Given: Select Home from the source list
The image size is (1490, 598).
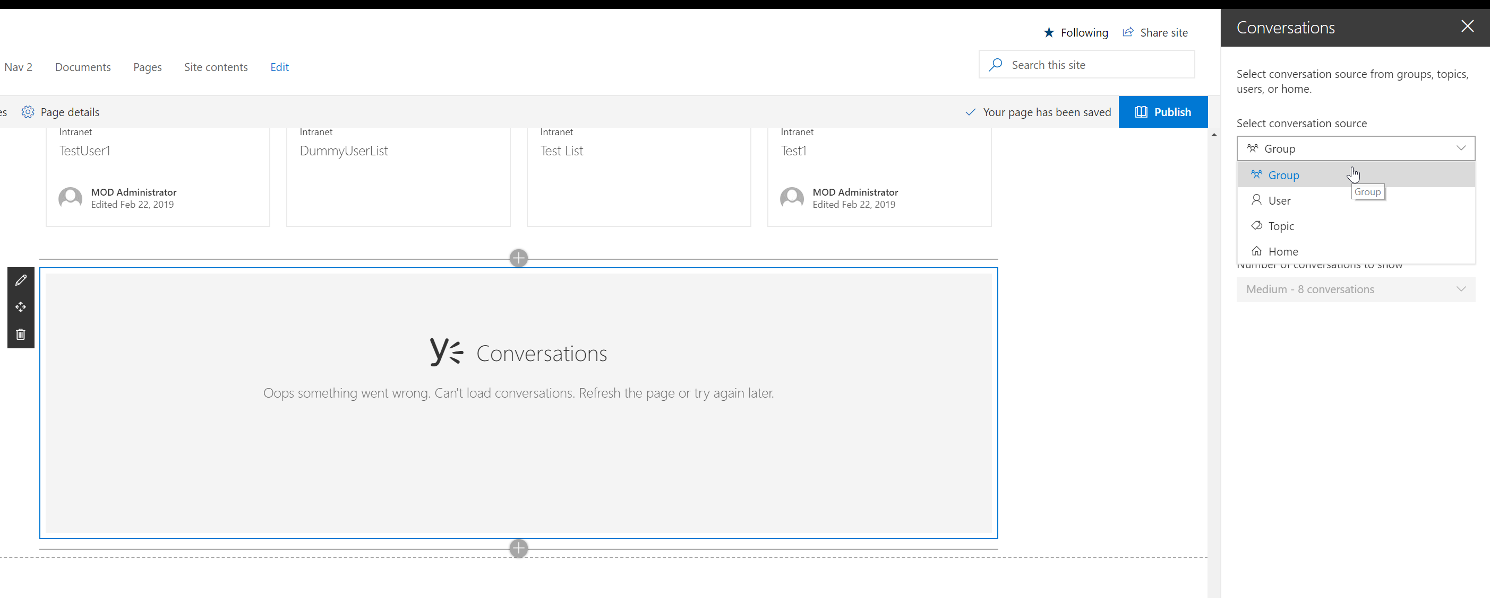Looking at the screenshot, I should click(1282, 251).
